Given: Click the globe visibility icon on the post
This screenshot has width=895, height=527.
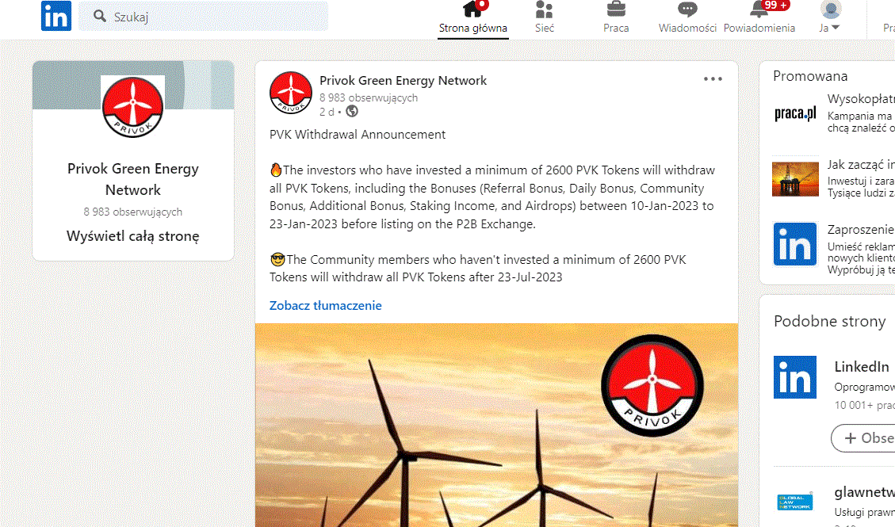Looking at the screenshot, I should coord(352,112).
